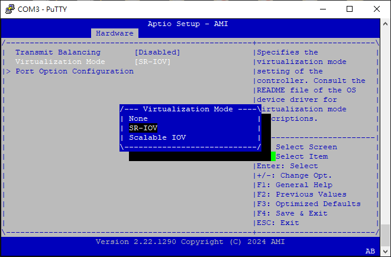
Task: Maximize the PuTTY window
Action: pos(350,9)
